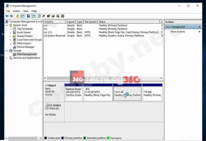Select Disk Management in the tree
This screenshot has width=206, height=141.
[x=27, y=54]
